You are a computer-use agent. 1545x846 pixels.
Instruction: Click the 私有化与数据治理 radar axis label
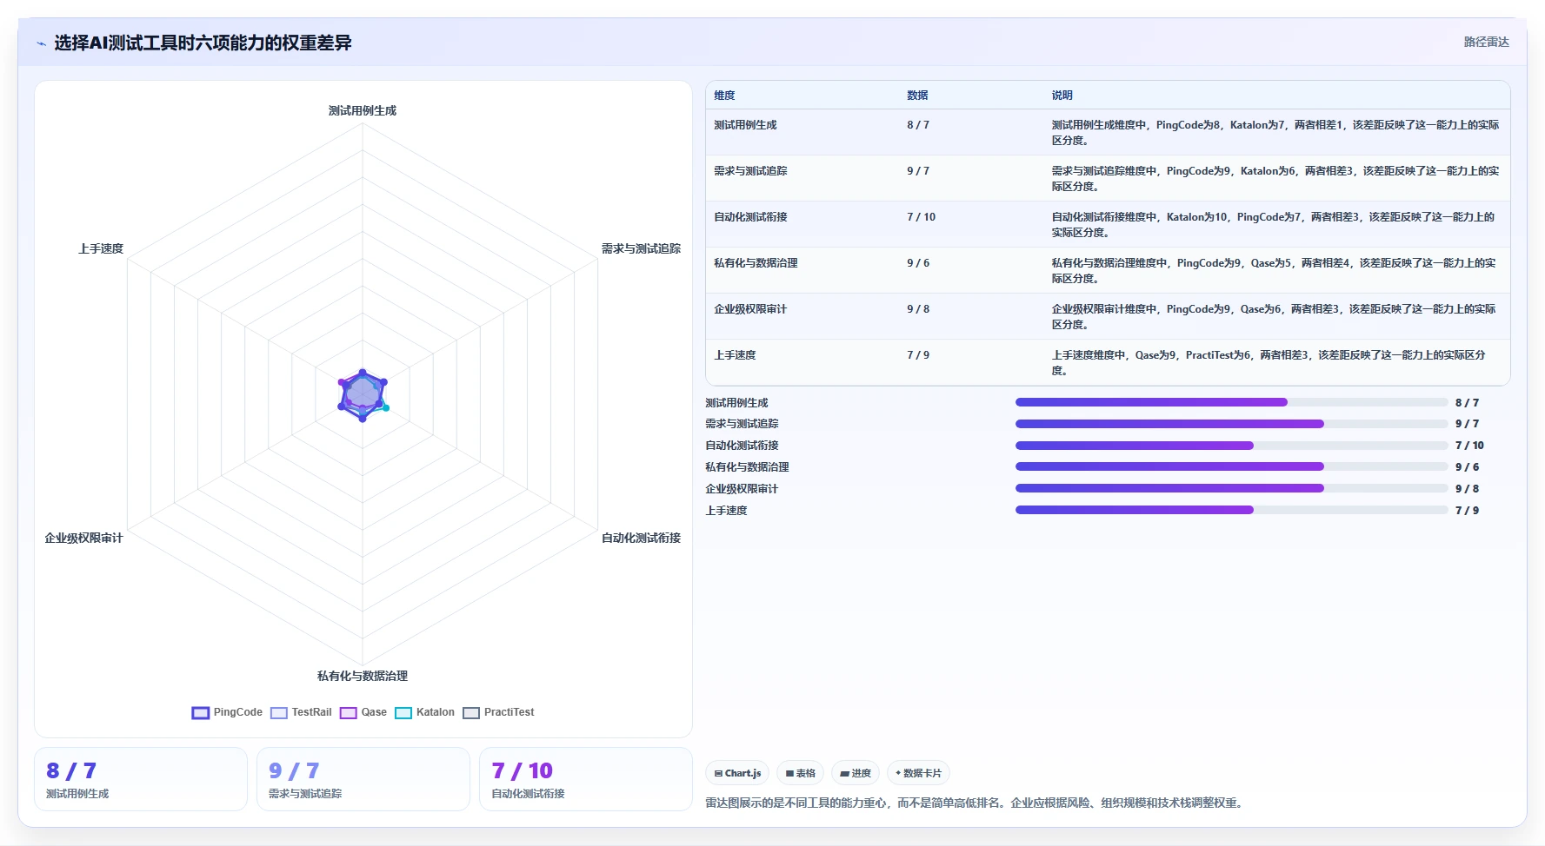point(363,676)
